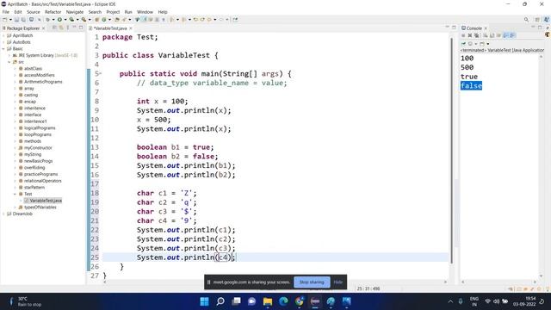Click Display Selected Console icon

point(470,44)
